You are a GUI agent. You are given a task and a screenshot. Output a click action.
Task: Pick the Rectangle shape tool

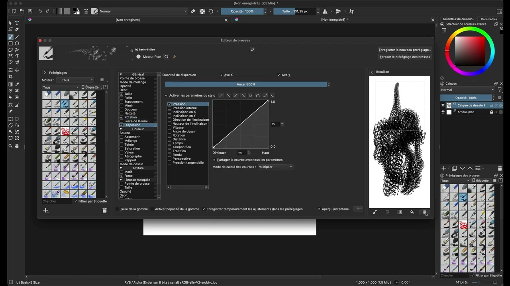click(11, 43)
